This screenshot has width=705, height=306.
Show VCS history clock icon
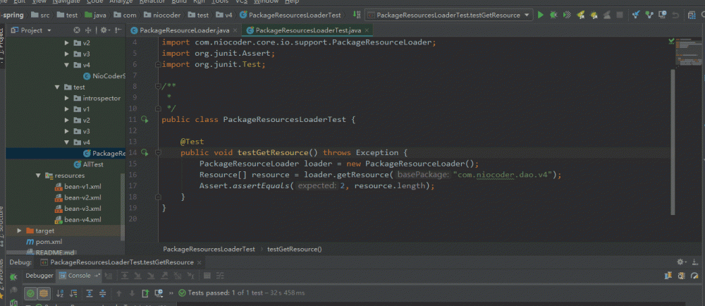662,15
